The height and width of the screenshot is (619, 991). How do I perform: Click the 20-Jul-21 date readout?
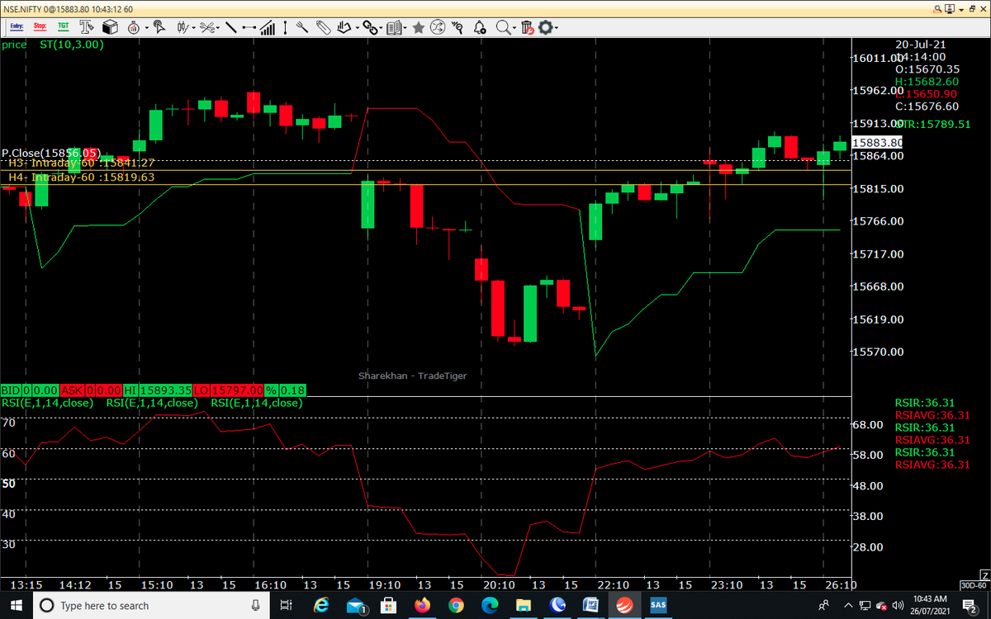pos(922,45)
